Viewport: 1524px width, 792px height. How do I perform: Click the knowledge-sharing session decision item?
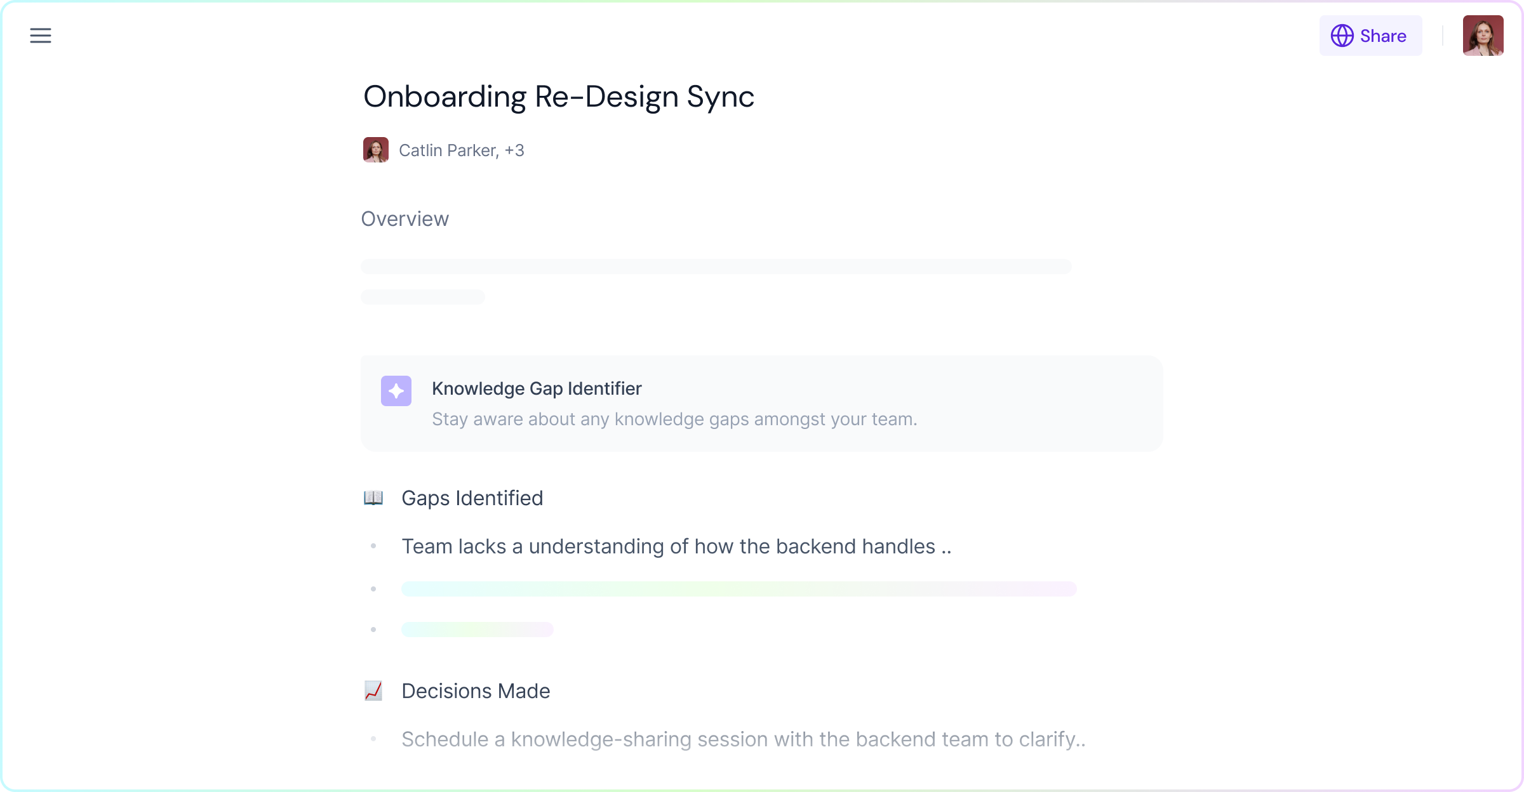[x=743, y=739]
